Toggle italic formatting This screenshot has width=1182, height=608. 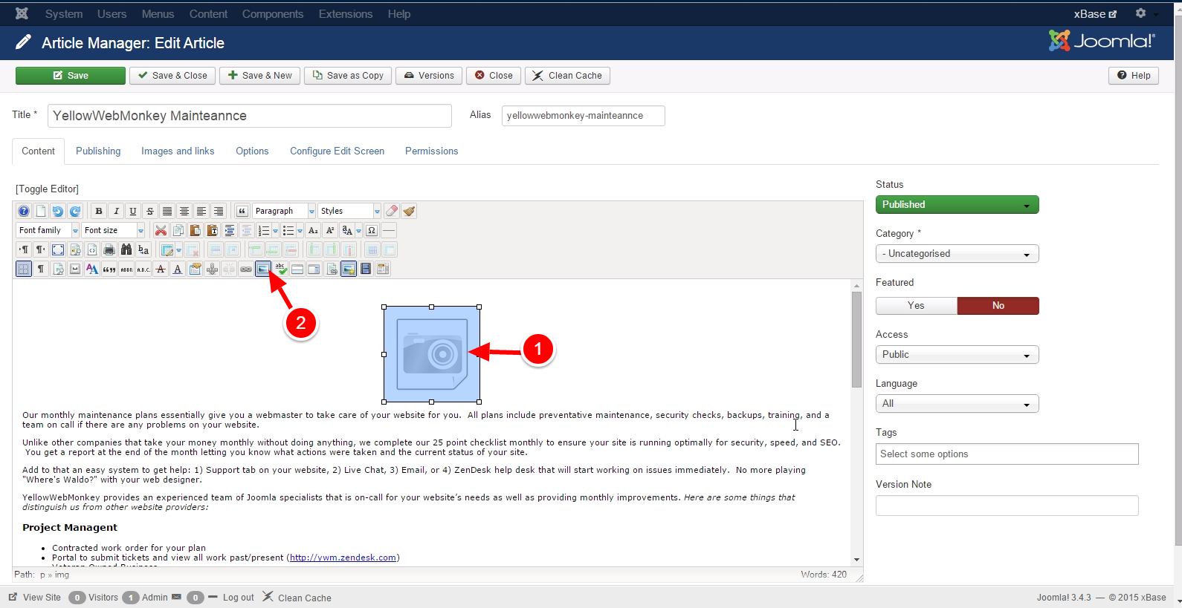[x=116, y=211]
